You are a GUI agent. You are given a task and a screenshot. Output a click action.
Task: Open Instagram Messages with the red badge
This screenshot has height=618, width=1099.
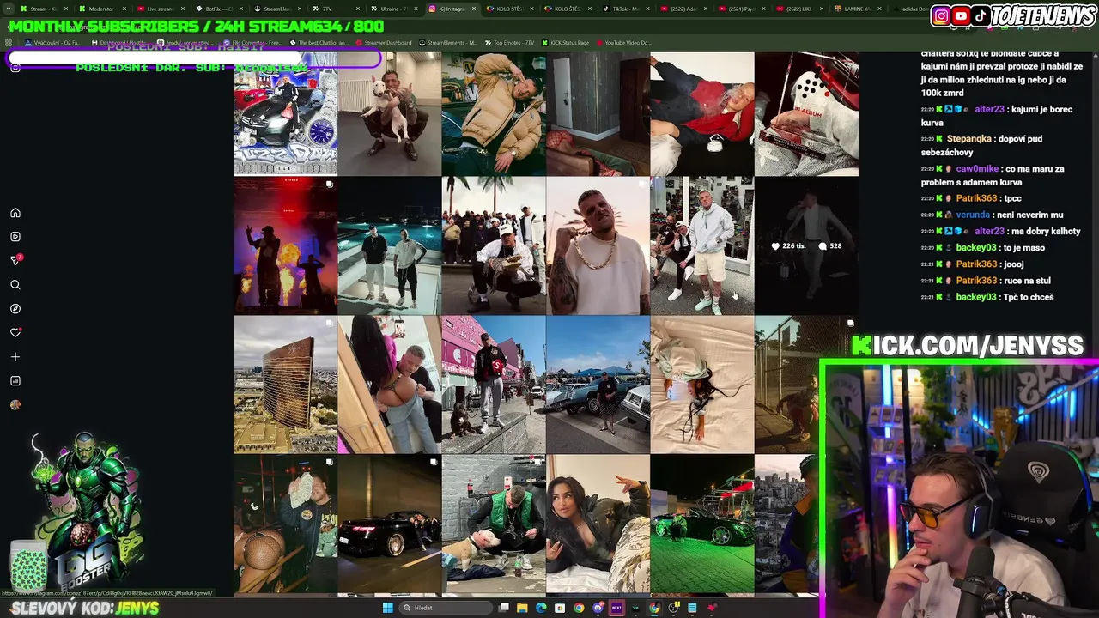point(15,260)
